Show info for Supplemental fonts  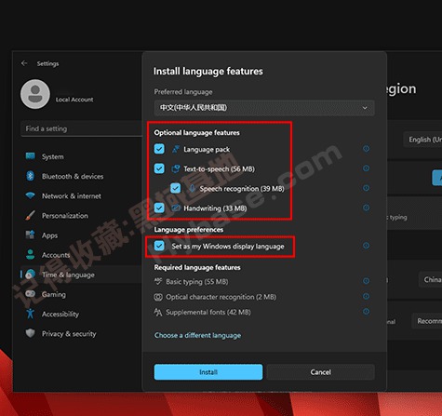[366, 311]
